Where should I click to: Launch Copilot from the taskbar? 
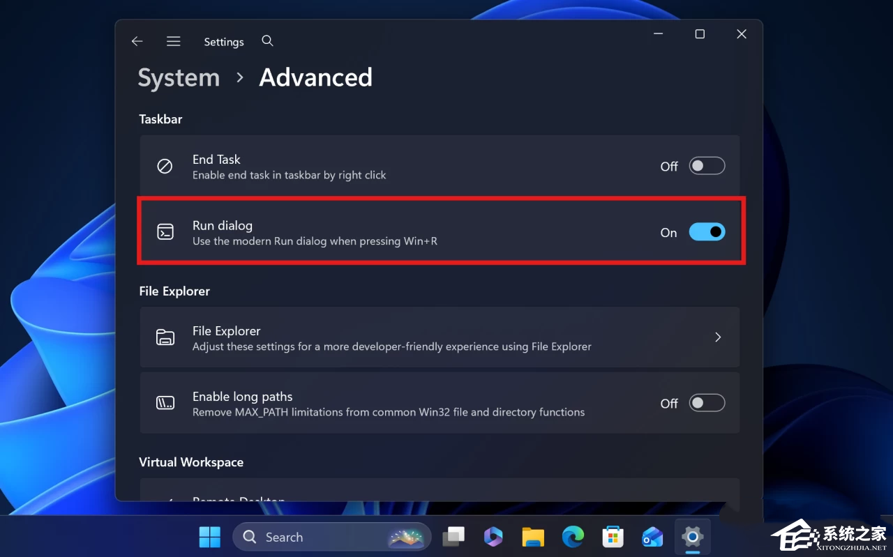pos(493,537)
